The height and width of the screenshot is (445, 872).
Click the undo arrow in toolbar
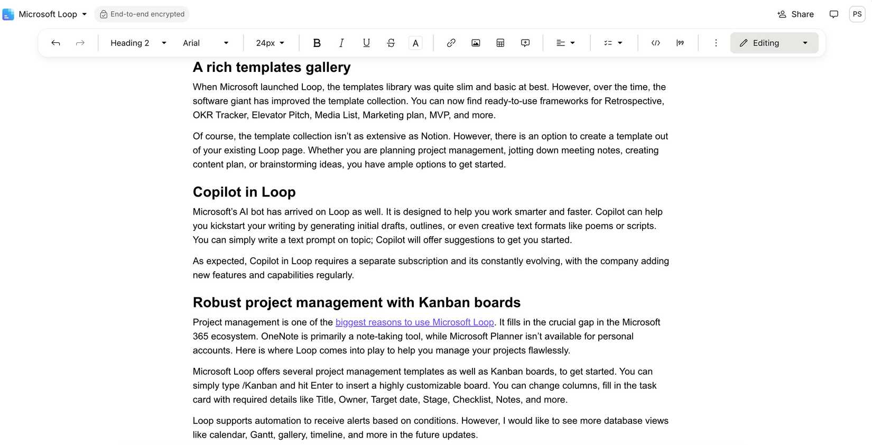pyautogui.click(x=55, y=43)
